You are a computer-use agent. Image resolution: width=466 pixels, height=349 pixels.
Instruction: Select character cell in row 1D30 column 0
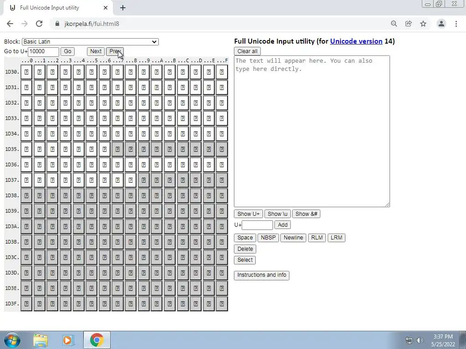[x=26, y=72]
